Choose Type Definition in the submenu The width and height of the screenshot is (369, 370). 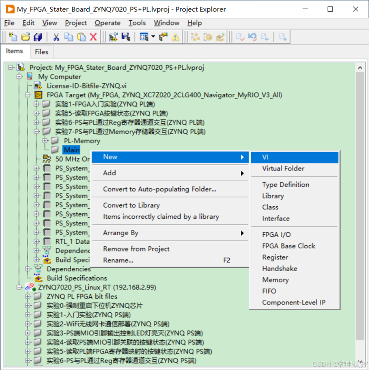point(295,185)
